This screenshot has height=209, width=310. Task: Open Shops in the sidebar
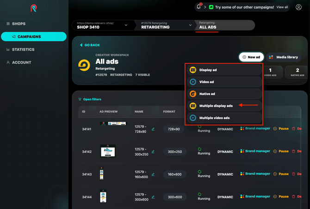click(16, 24)
